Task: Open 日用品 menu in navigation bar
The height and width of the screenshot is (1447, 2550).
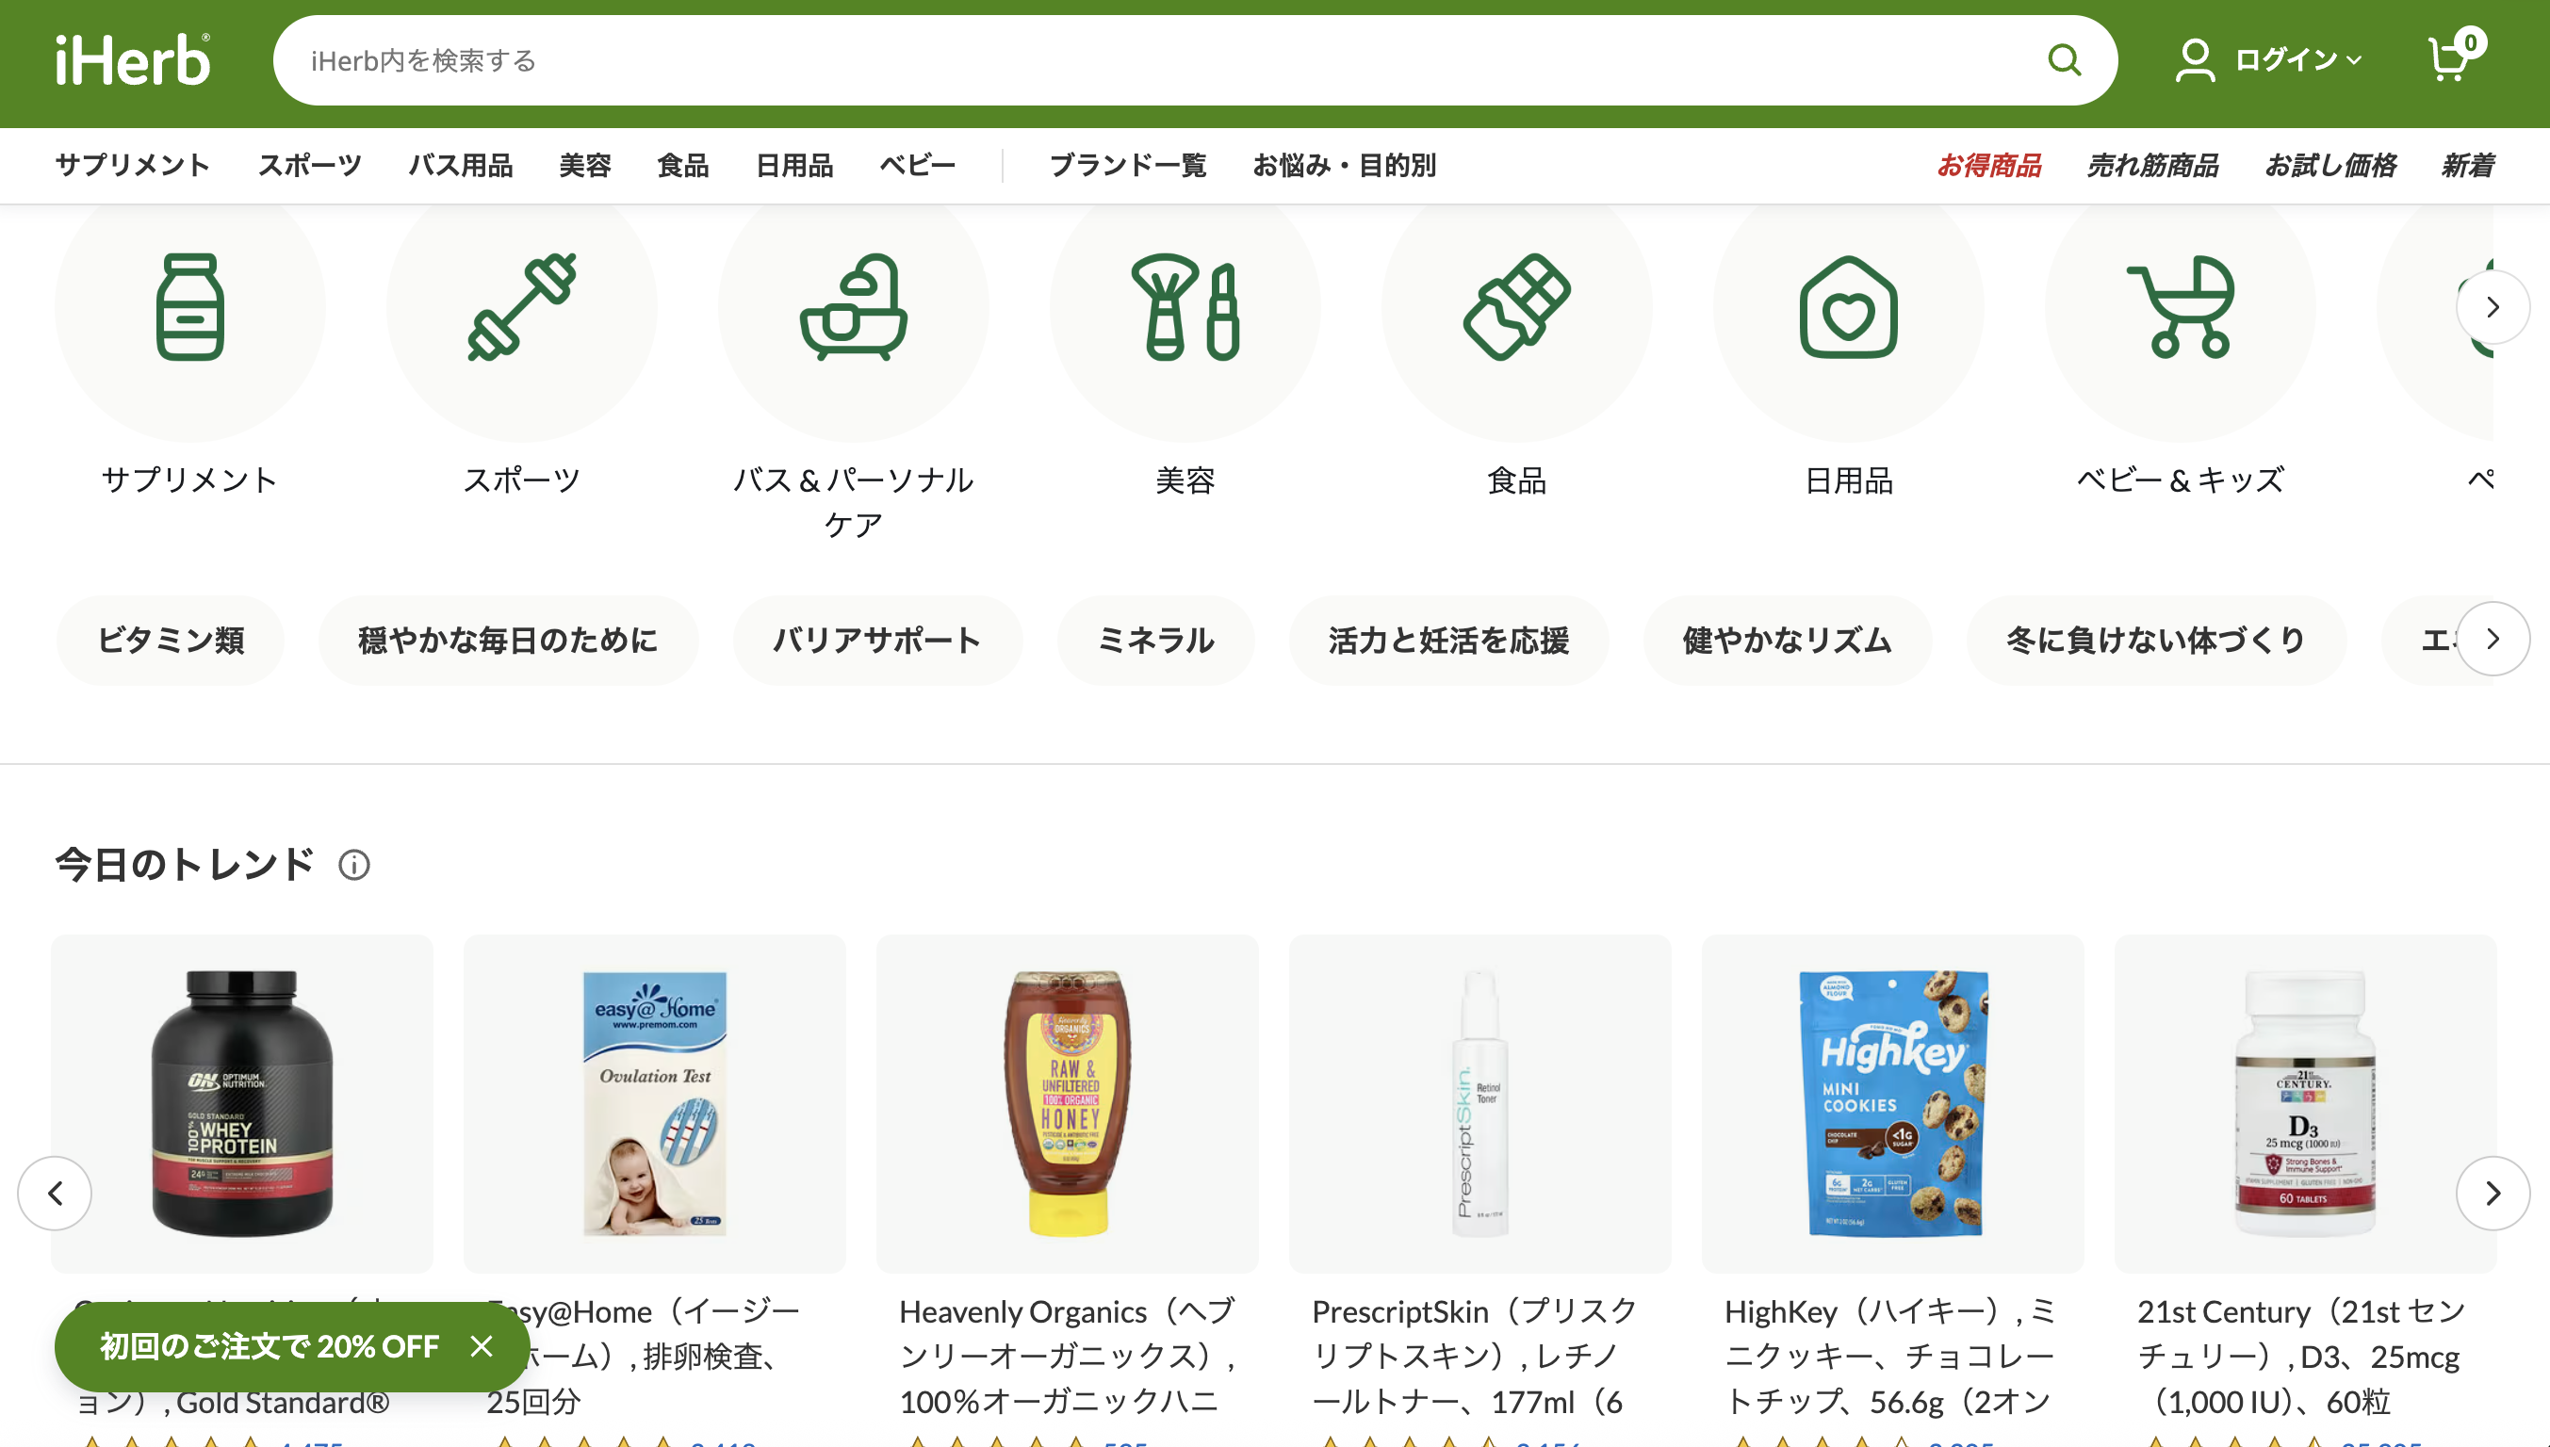Action: click(x=794, y=165)
